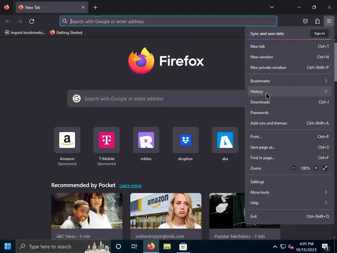337x253 pixels.
Task: Click the network status tray icon
Action: click(x=283, y=246)
